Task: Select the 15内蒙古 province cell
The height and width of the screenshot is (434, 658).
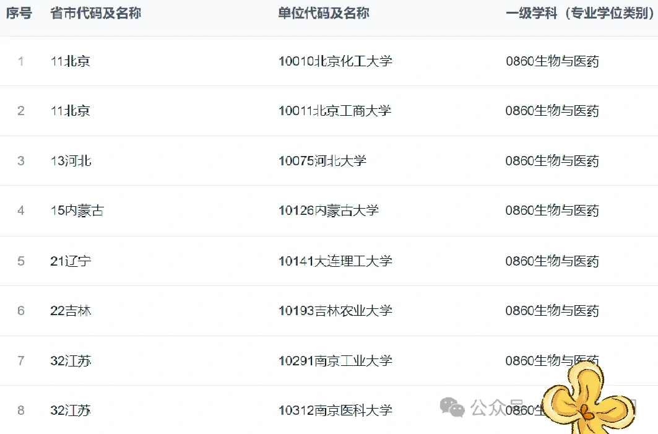Action: pyautogui.click(x=77, y=210)
